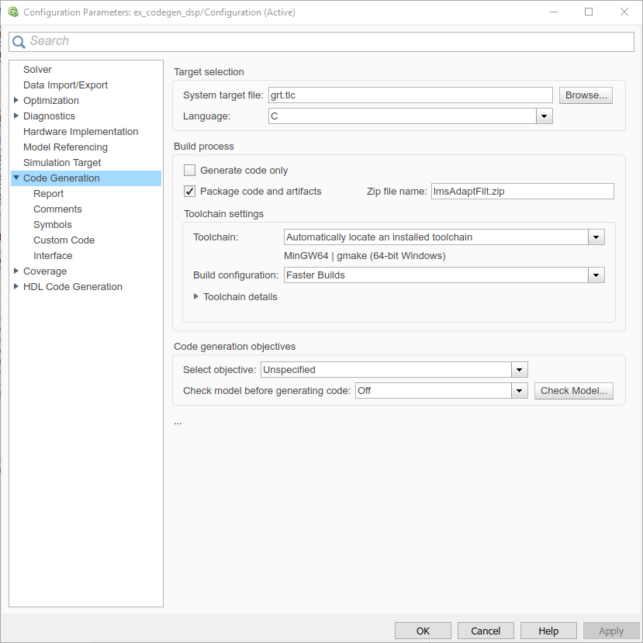The height and width of the screenshot is (643, 643).
Task: Open the Custom Code subpane
Action: click(64, 240)
